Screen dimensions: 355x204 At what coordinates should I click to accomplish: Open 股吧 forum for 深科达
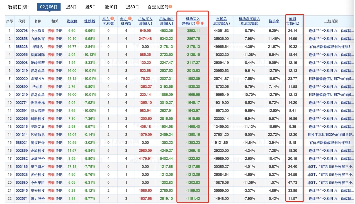[59, 47]
